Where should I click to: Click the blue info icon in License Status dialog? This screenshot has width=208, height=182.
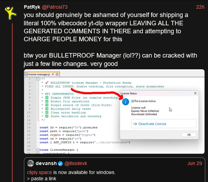point(125,101)
